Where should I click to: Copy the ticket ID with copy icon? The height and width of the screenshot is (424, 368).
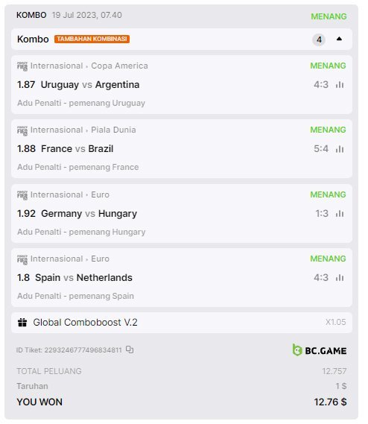pyautogui.click(x=130, y=349)
